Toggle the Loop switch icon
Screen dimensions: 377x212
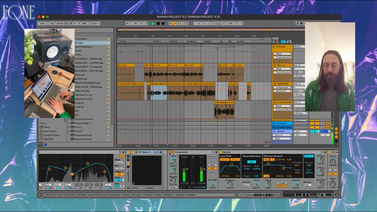(218, 24)
